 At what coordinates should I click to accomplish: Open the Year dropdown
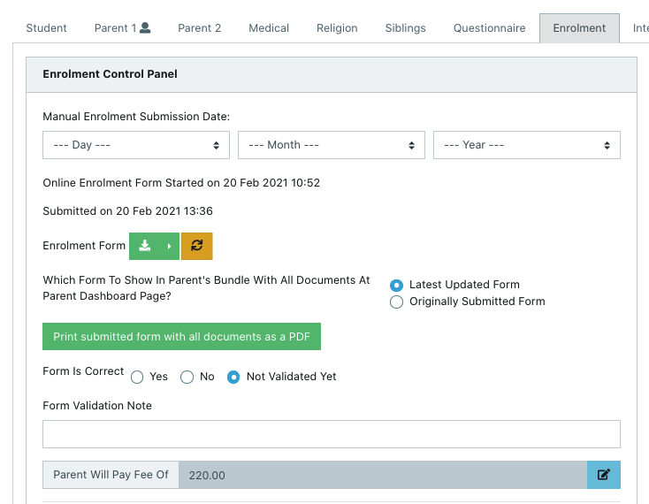point(526,145)
